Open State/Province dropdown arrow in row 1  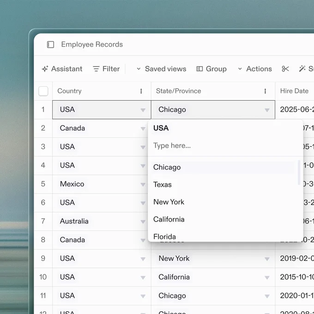267,110
